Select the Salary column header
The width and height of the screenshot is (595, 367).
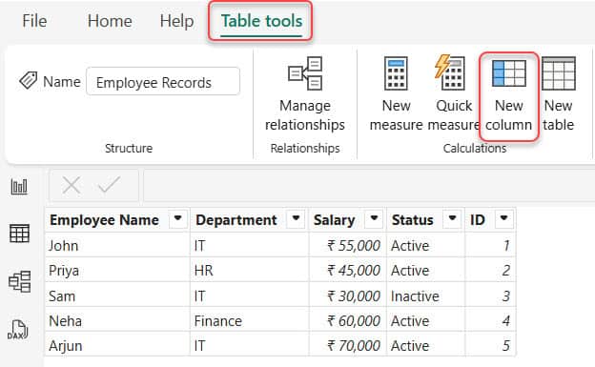point(348,220)
